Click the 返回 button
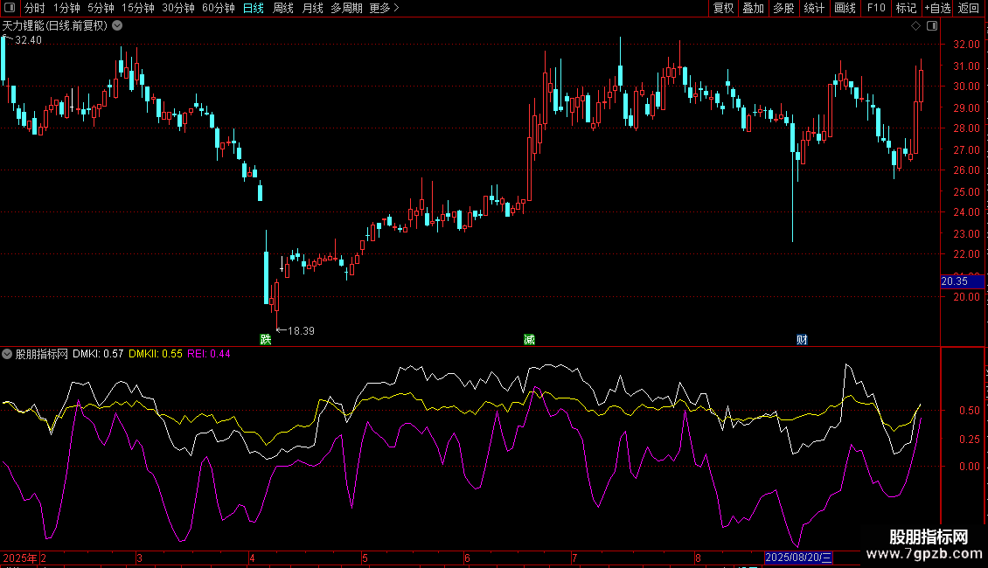The width and height of the screenshot is (988, 568). (x=969, y=8)
